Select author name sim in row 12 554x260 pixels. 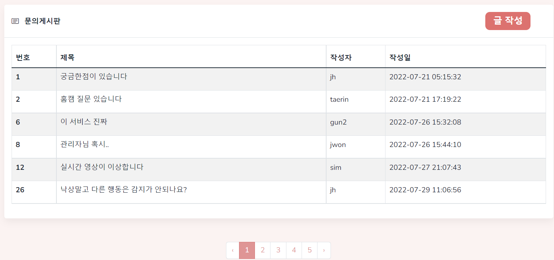click(336, 167)
